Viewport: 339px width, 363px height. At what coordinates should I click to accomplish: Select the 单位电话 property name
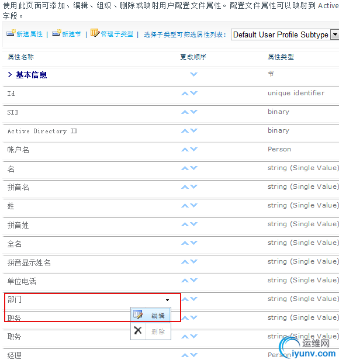(x=22, y=281)
